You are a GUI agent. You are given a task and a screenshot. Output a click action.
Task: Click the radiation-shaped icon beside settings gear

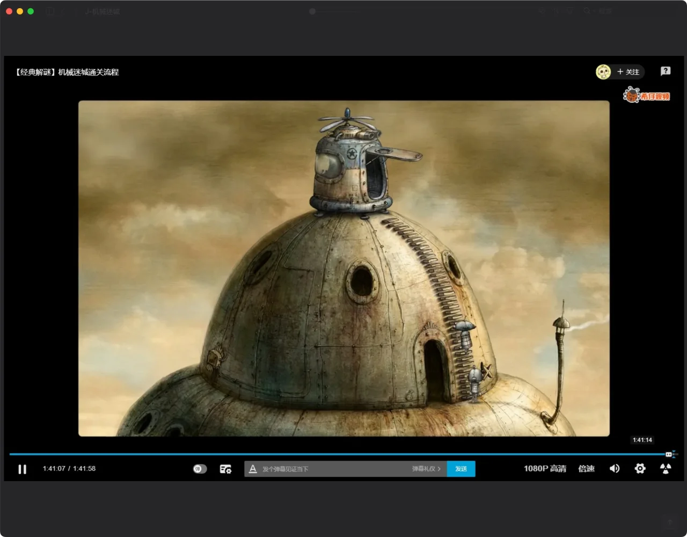666,469
